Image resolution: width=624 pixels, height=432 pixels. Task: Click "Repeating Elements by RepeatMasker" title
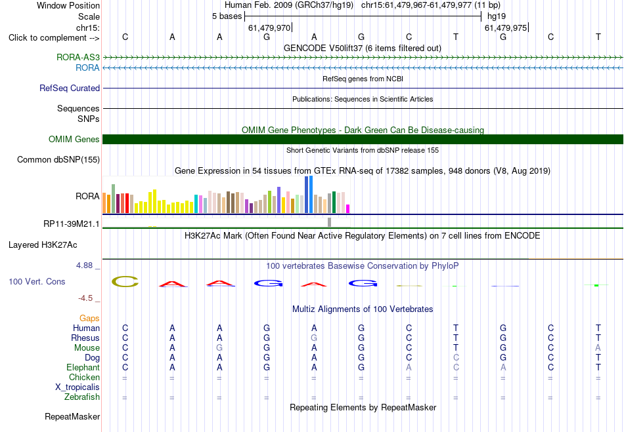(363, 407)
